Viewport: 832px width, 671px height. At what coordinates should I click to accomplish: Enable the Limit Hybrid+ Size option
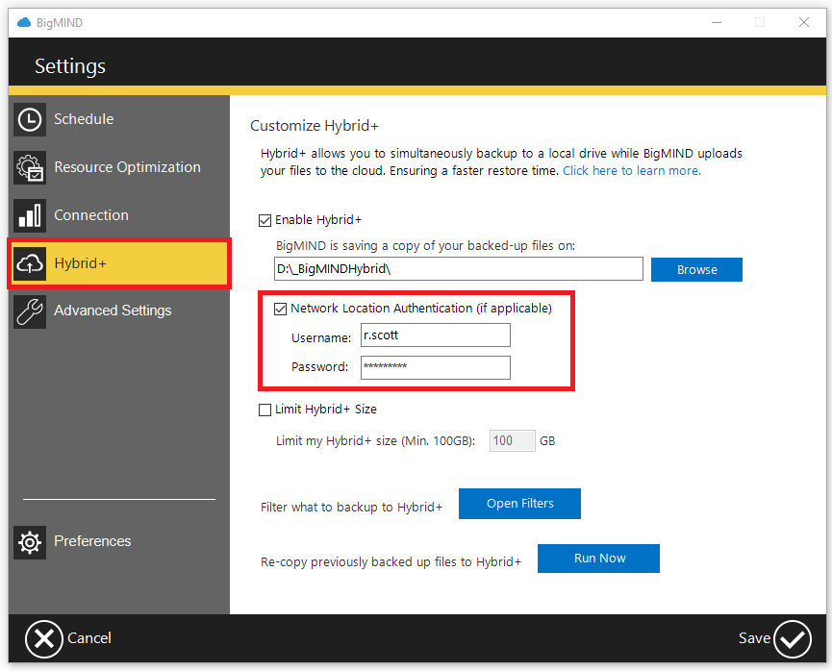tap(265, 410)
